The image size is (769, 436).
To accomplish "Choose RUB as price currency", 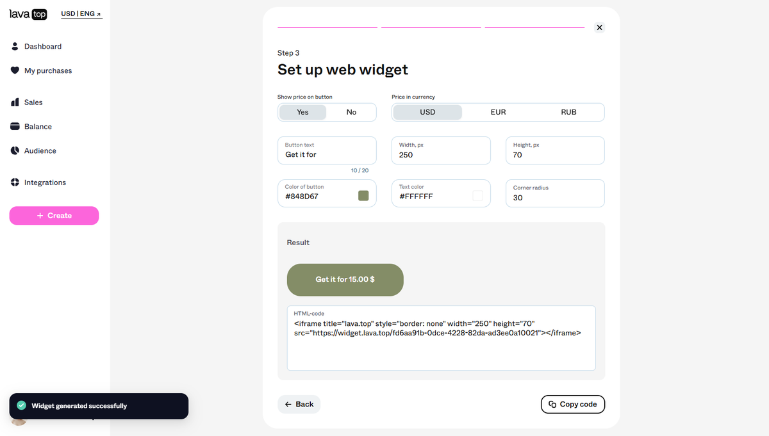I will pyautogui.click(x=568, y=112).
